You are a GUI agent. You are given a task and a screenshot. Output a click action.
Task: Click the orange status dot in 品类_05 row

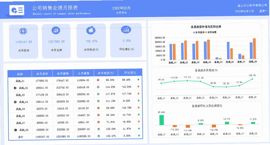tap(139, 107)
